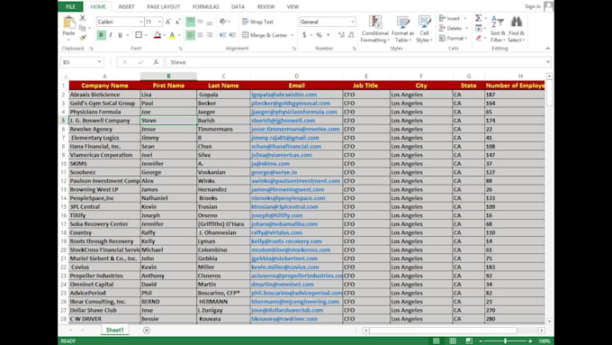Apply Percent Style format
612x345 pixels.
(x=319, y=35)
